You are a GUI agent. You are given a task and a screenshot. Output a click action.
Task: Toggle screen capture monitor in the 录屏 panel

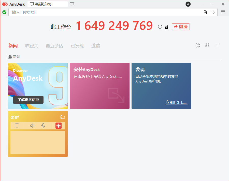(x=17, y=126)
